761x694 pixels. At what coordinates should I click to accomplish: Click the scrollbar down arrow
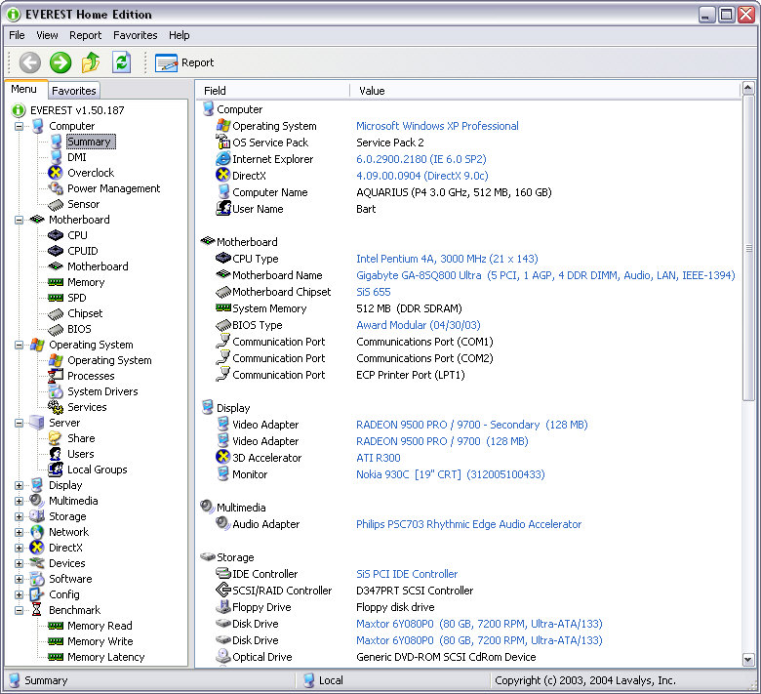click(748, 660)
